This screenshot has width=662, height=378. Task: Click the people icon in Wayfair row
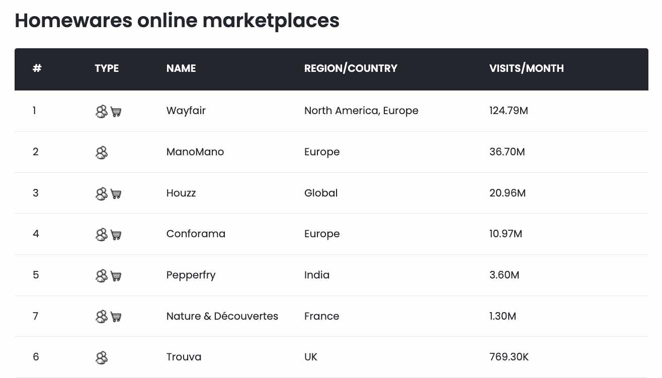[102, 111]
